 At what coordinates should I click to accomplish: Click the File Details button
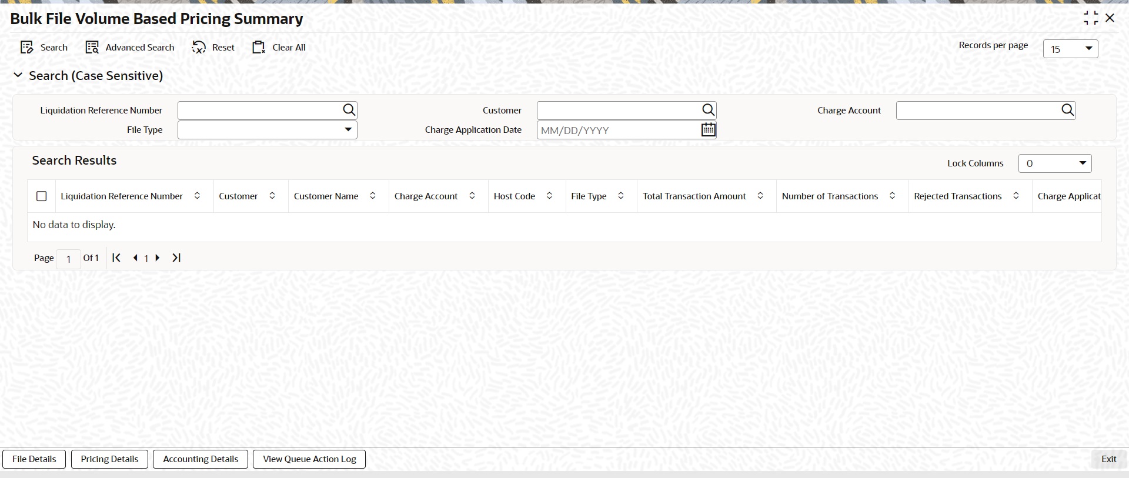(x=35, y=459)
